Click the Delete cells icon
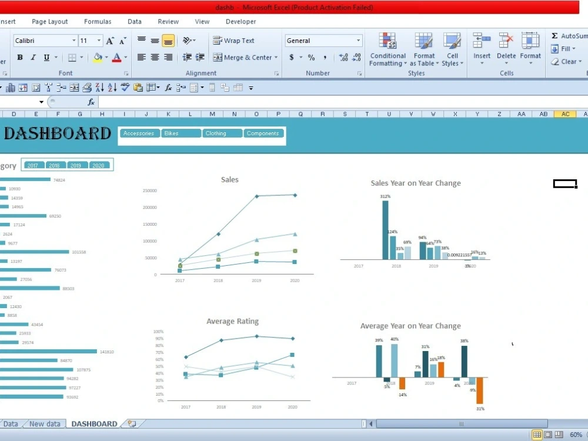 [x=506, y=41]
